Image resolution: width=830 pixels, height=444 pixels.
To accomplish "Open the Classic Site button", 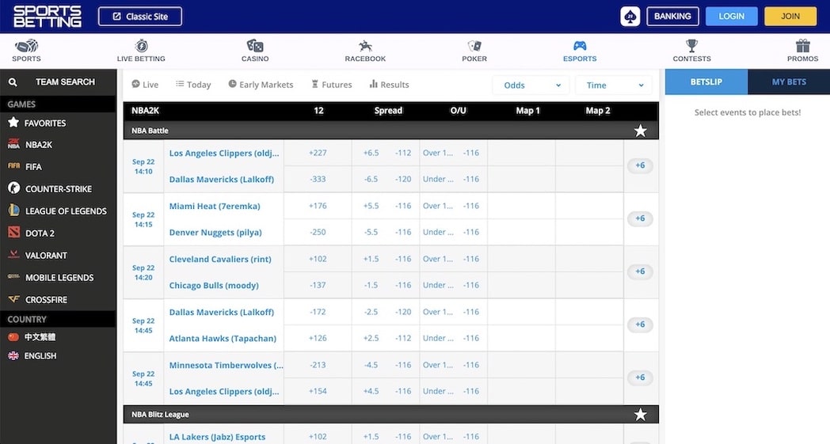I will (x=139, y=17).
